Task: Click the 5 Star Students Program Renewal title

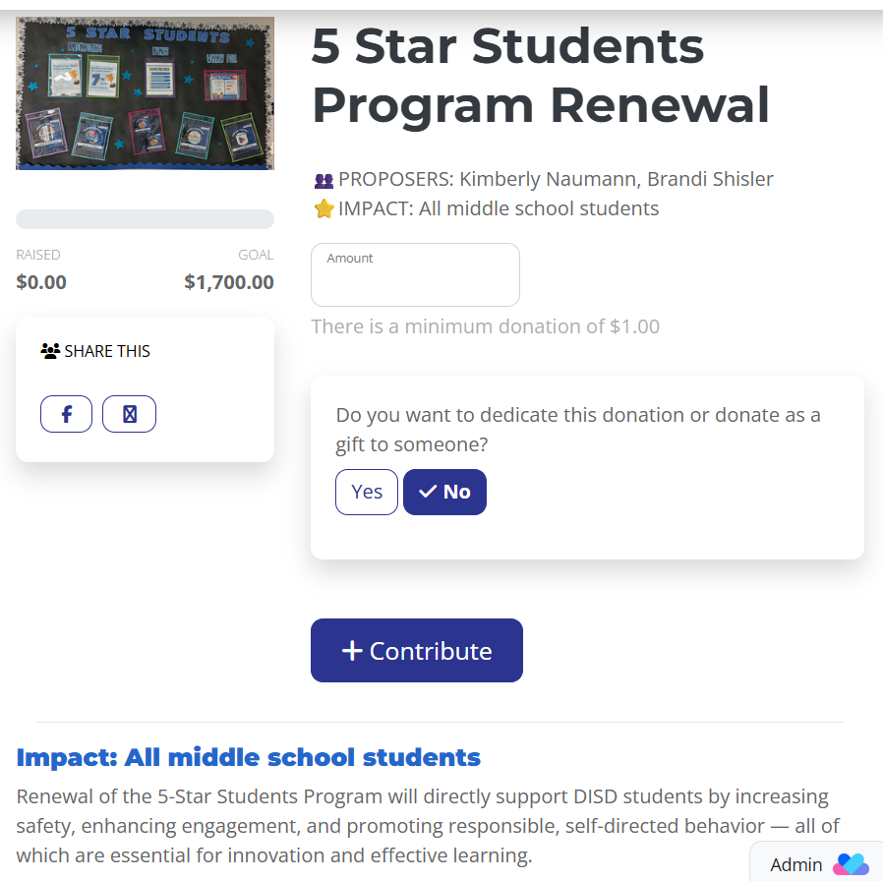Action: pos(540,76)
